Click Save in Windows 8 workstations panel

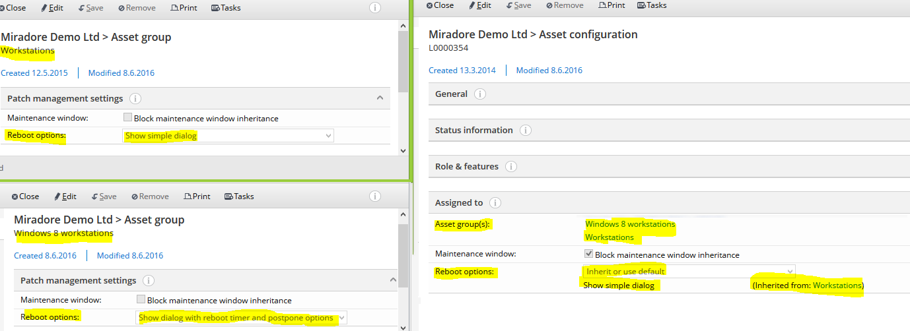pos(104,196)
